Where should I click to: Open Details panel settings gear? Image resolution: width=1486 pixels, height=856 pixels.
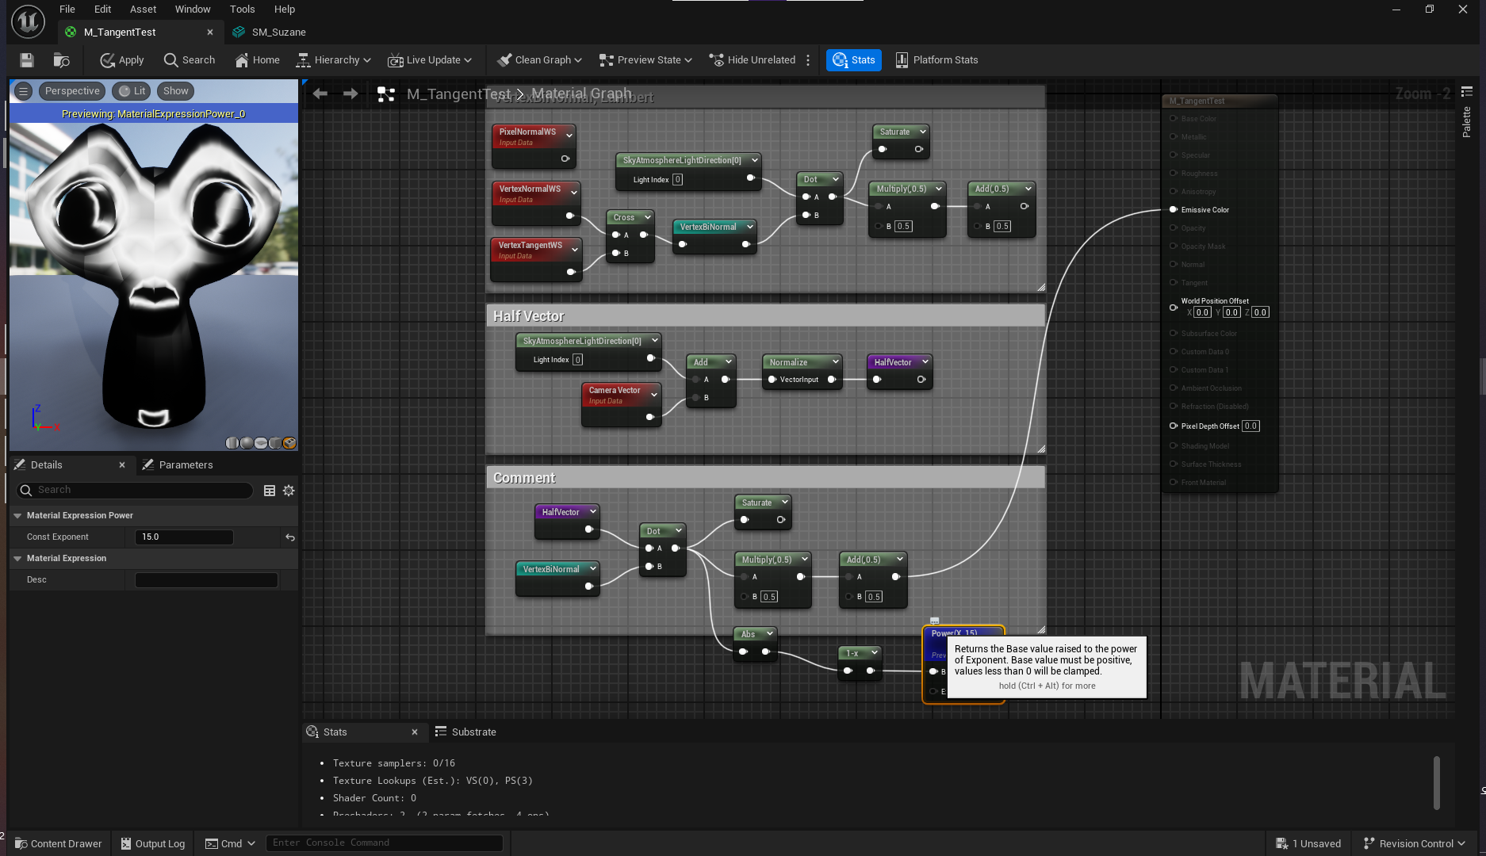[x=289, y=491]
